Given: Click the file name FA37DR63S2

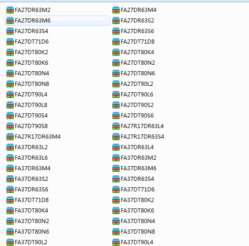Looking at the screenshot, I should click(x=32, y=179).
